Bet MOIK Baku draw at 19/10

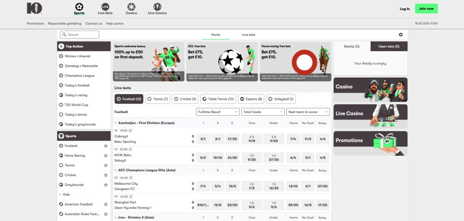[217, 157]
